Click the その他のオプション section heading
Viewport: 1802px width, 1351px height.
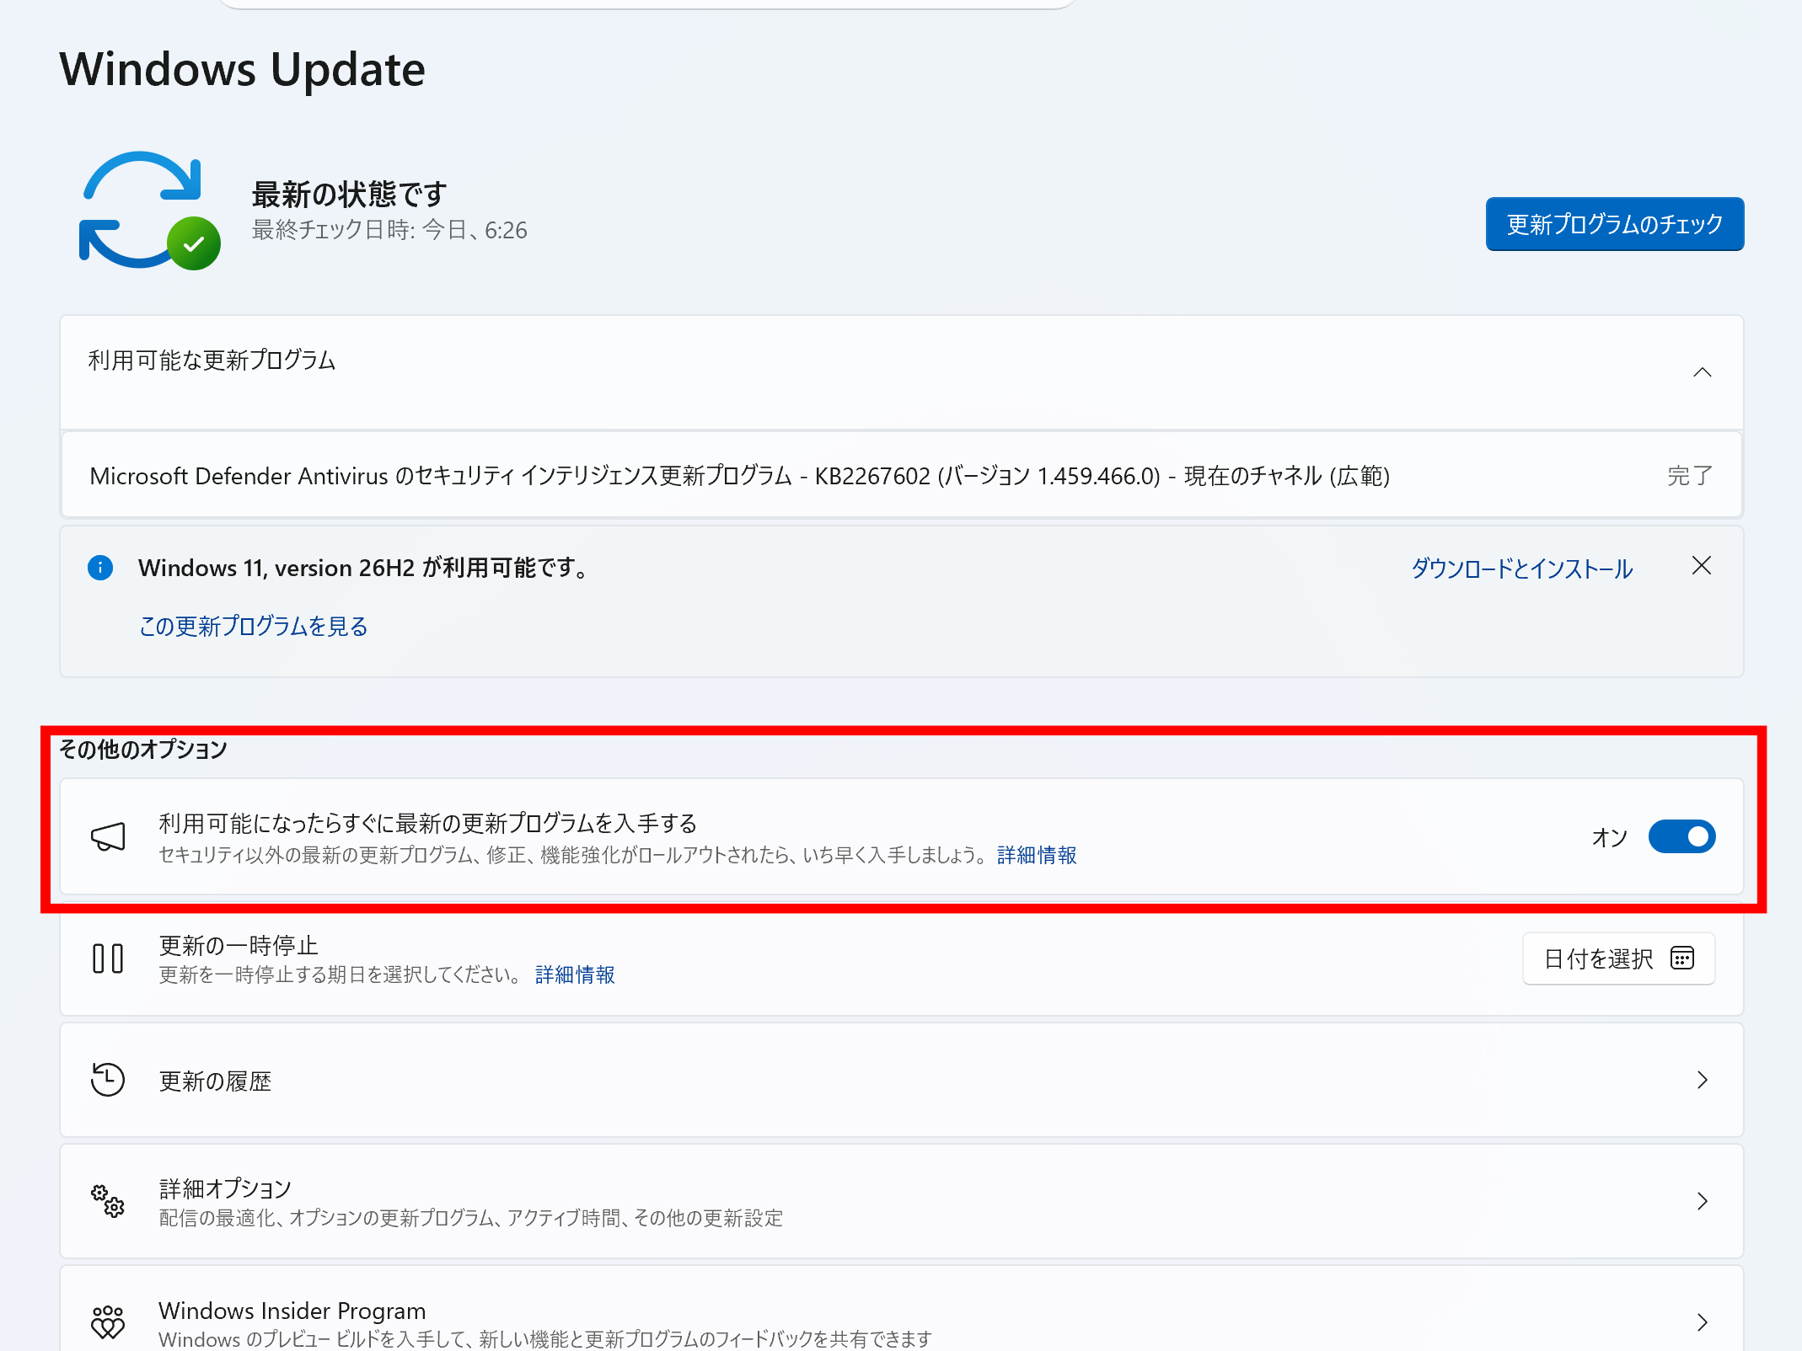143,749
